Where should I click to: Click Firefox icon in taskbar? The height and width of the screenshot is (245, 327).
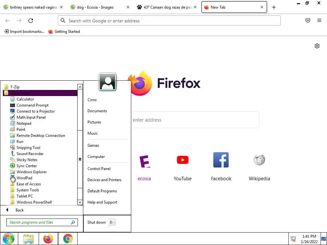click(48, 239)
